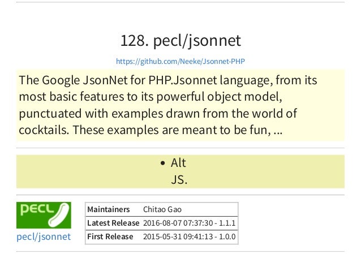Click the First Release label cell
The width and height of the screenshot is (361, 263).
110,236
